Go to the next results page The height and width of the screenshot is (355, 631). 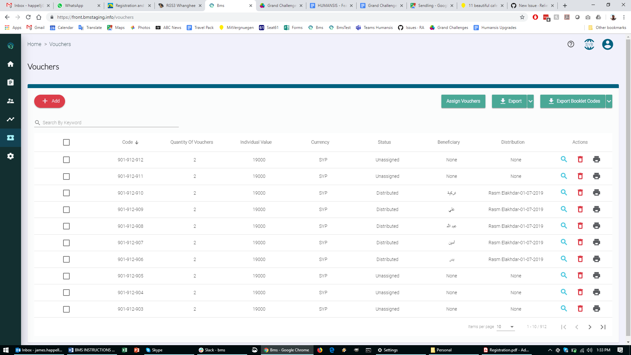[x=590, y=327]
